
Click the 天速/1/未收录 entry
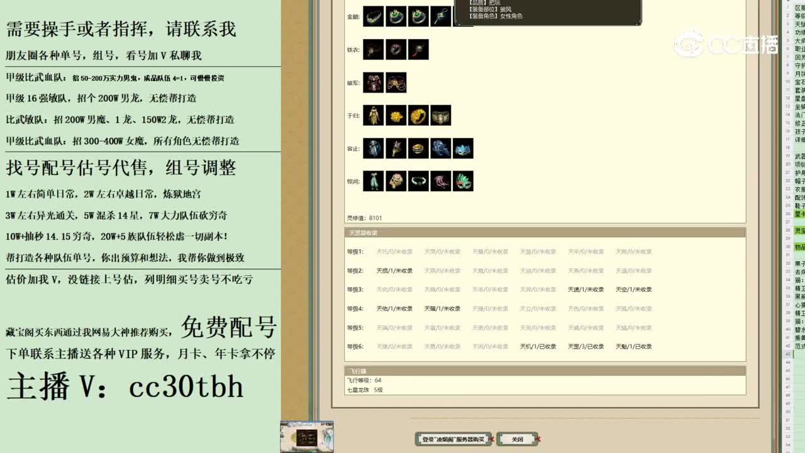[x=586, y=289]
